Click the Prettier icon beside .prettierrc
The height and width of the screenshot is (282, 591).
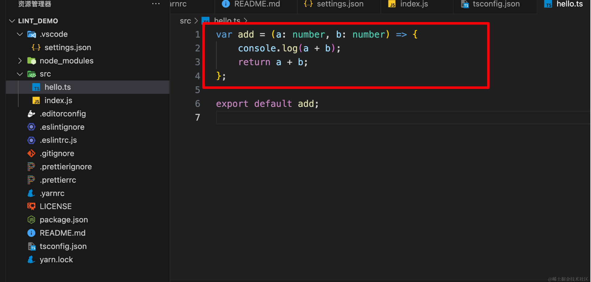[x=31, y=180]
